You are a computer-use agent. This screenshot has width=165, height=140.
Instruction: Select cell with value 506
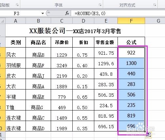131,95
